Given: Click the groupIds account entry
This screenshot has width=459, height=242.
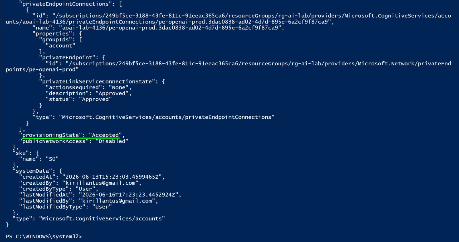Looking at the screenshot, I should pyautogui.click(x=61, y=46).
